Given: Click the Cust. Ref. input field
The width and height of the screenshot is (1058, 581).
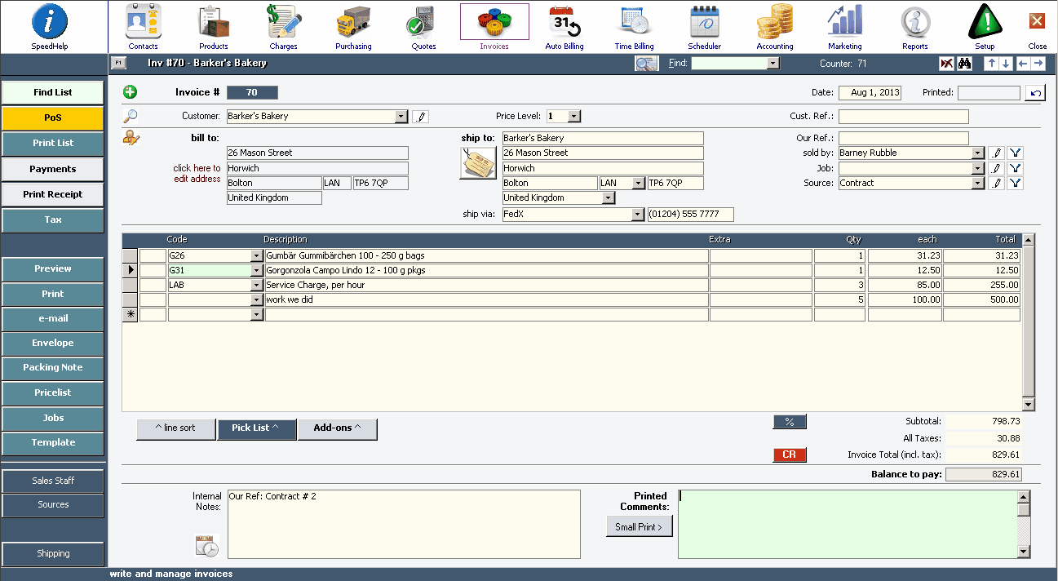Looking at the screenshot, I should click(x=904, y=117).
